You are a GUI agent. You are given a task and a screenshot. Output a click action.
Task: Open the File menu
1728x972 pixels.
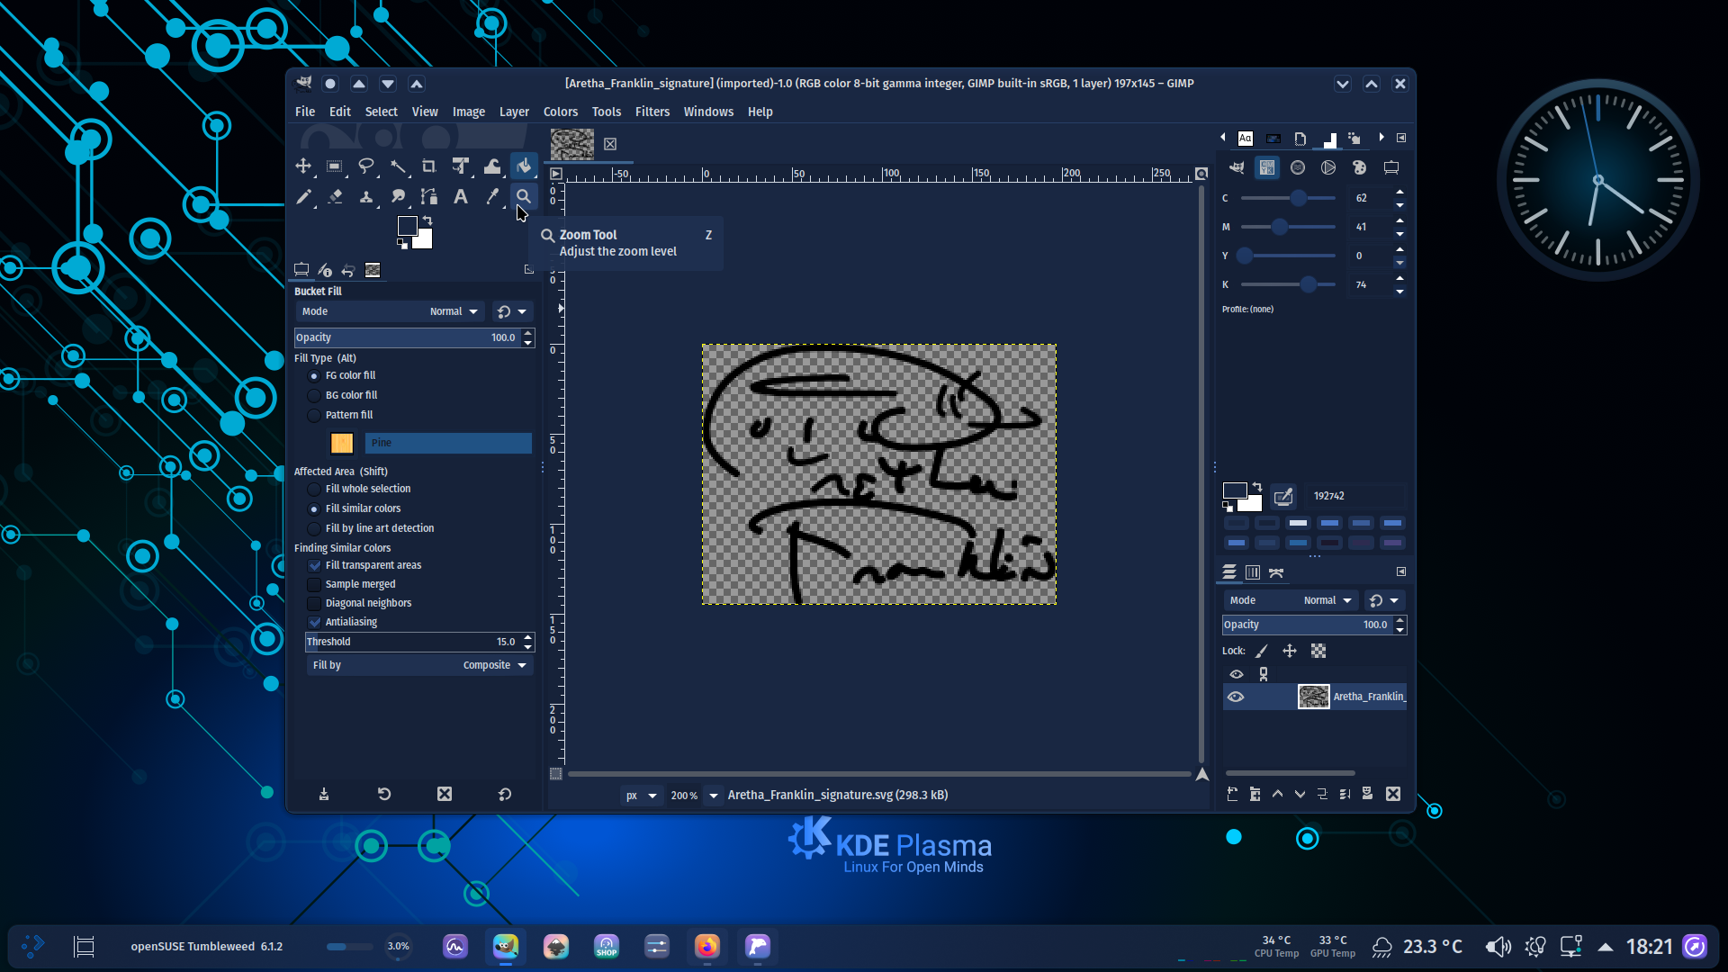coord(305,112)
